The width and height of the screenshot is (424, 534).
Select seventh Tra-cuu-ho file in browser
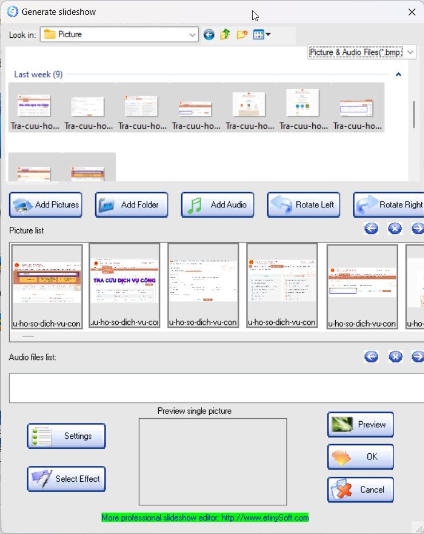tap(358, 107)
